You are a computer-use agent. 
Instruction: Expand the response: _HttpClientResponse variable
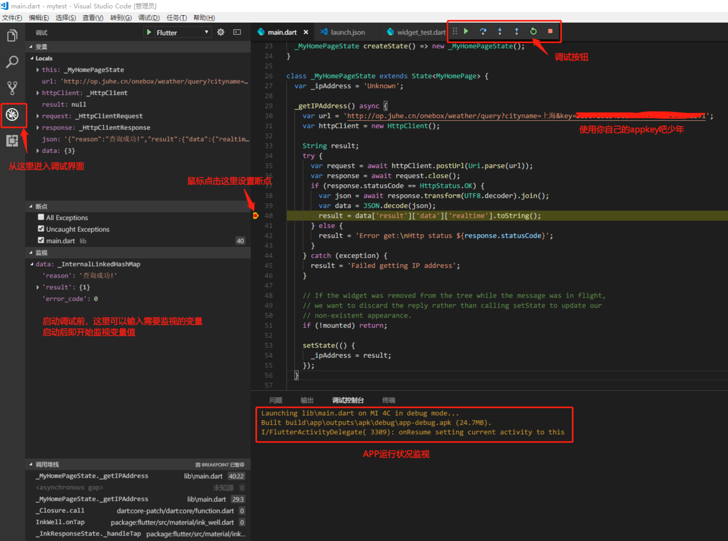(38, 127)
